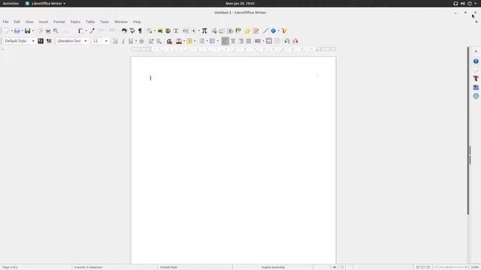
Task: Click the Insert Text Box icon
Action: pos(176,31)
